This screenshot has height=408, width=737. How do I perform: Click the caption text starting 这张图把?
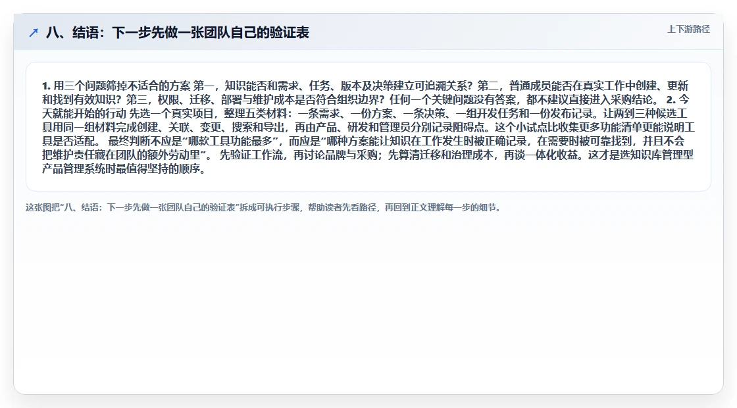(263, 207)
